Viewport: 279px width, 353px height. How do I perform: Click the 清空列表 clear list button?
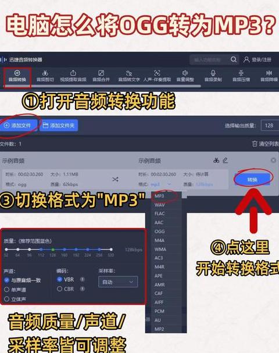266,144
